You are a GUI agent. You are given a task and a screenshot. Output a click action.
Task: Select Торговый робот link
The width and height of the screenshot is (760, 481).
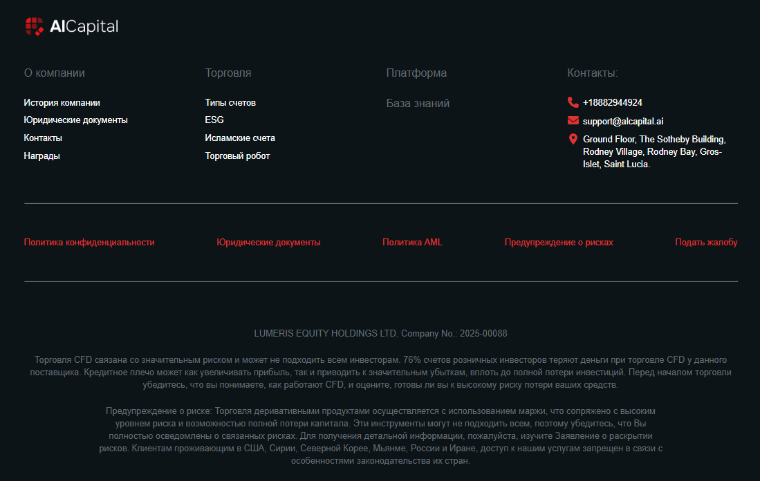pyautogui.click(x=237, y=156)
